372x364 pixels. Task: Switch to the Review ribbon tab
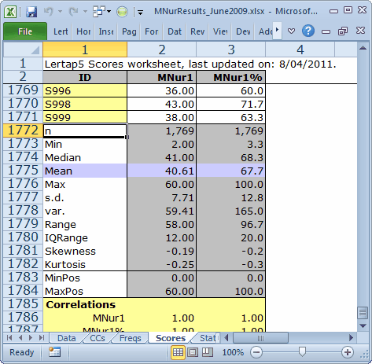(x=197, y=31)
